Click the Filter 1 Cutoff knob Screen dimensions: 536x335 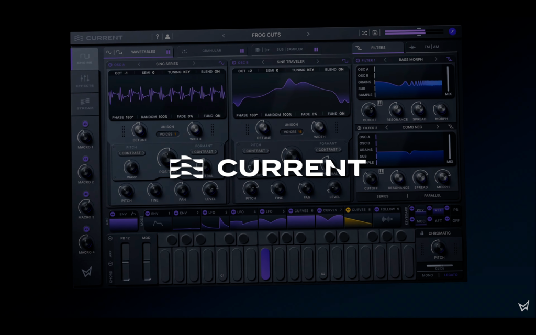click(x=369, y=110)
